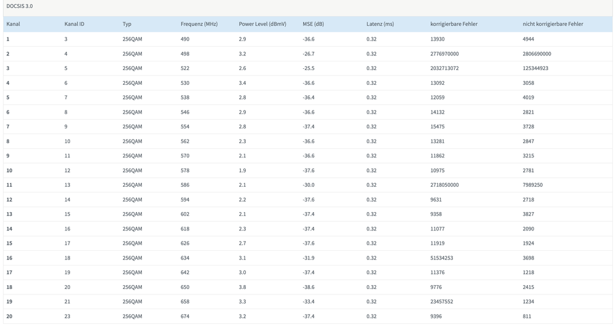Click the Power Level (dBmV) header
Screen dimensions: 614x327
262,24
